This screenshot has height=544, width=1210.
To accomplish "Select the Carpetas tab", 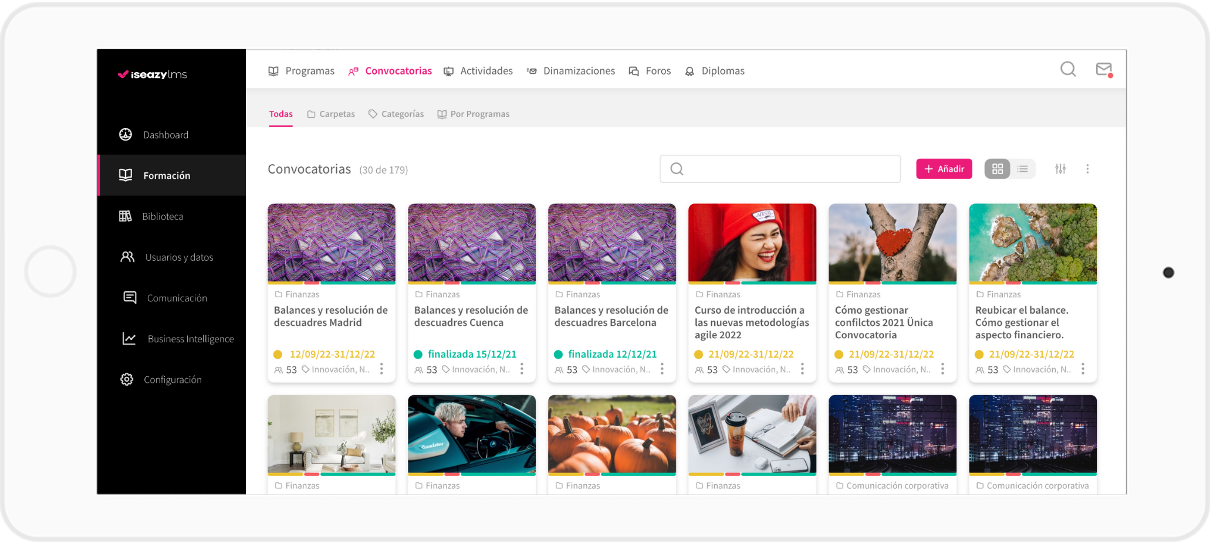I will click(331, 114).
